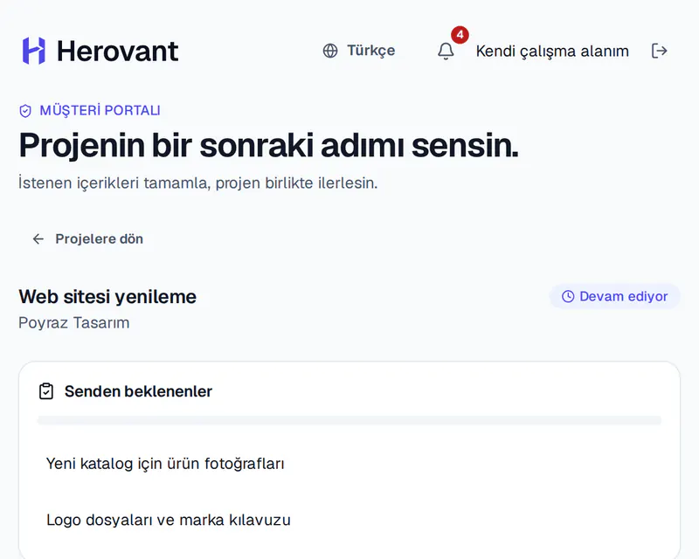Click the İstenen içerikleri tamamla subtitle
The image size is (699, 559).
point(198,183)
